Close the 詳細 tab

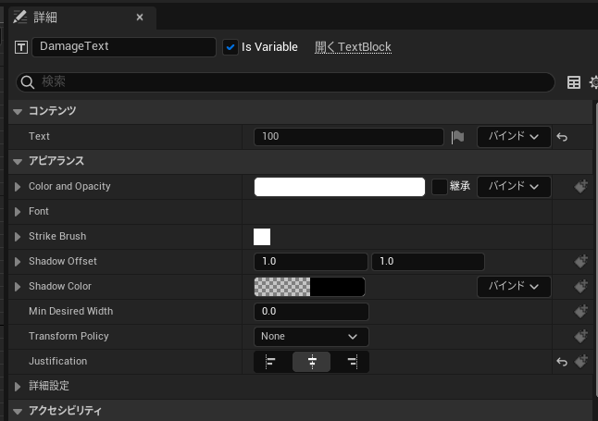pyautogui.click(x=140, y=18)
